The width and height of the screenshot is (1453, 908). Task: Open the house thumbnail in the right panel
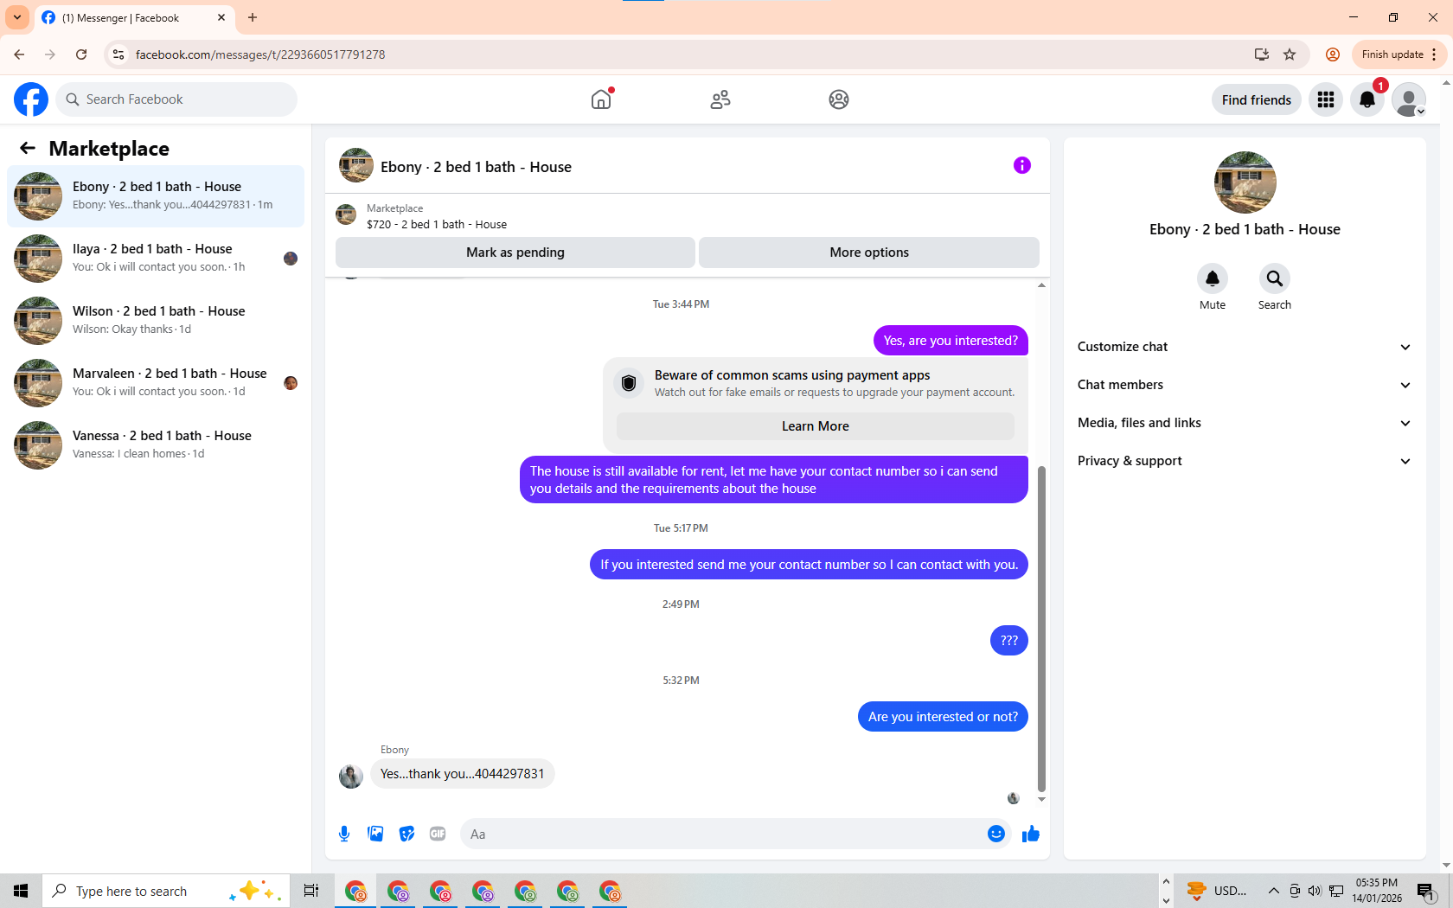[x=1245, y=182]
